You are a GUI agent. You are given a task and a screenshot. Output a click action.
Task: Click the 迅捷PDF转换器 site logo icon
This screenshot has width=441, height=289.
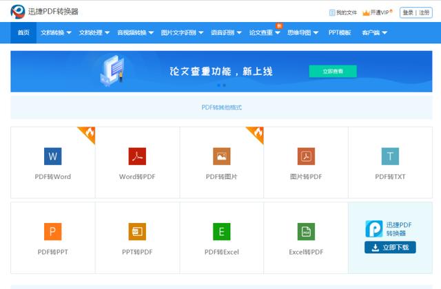[x=17, y=12]
